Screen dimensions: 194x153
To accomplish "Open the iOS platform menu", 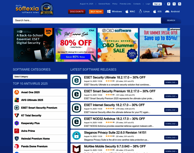I will (160, 11).
